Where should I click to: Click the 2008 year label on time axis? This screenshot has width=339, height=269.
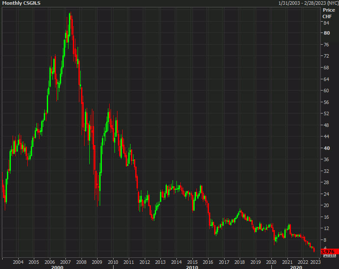coord(81,262)
